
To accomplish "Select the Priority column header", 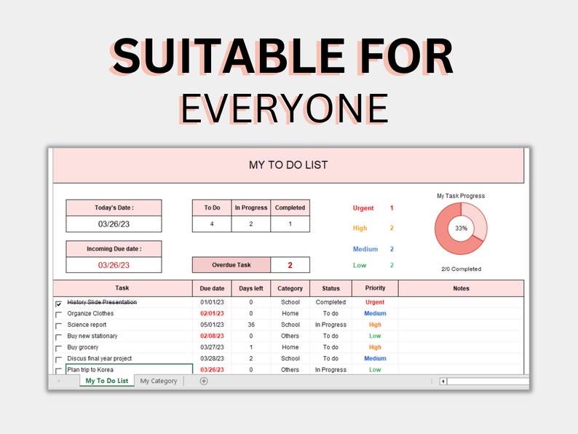I will 375,288.
